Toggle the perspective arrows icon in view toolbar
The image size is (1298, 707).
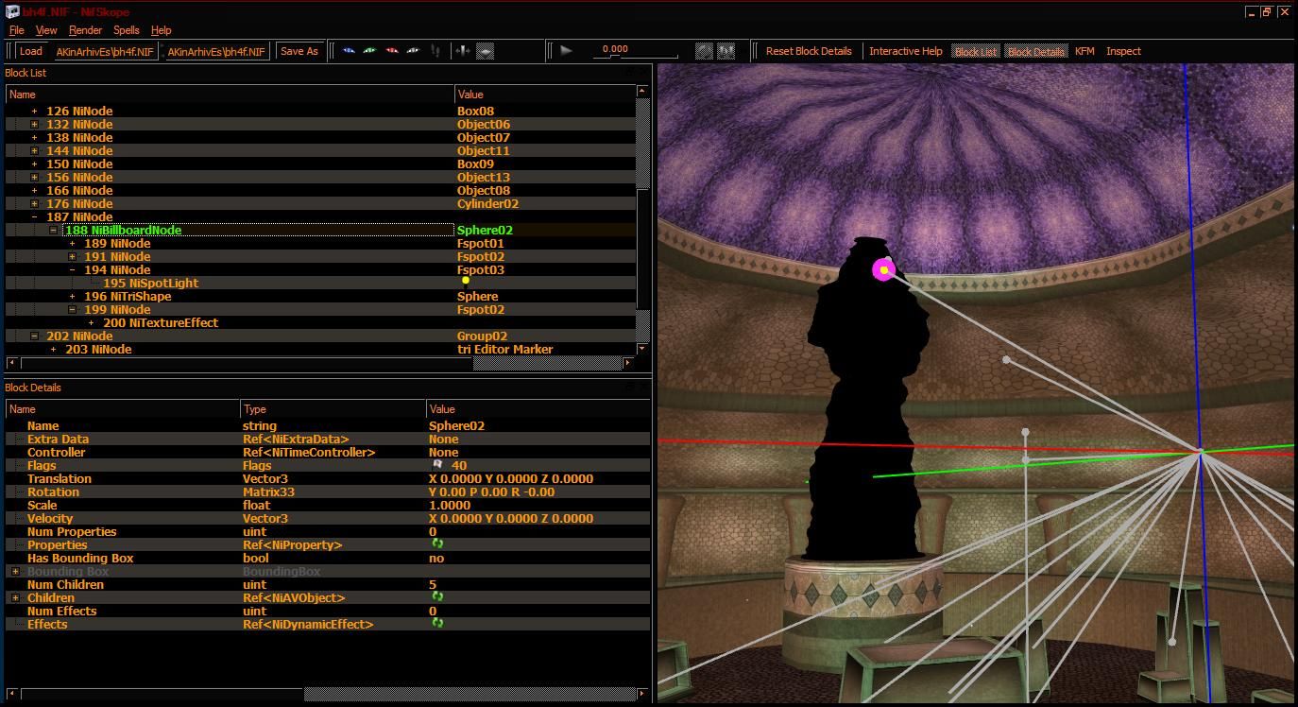[463, 51]
